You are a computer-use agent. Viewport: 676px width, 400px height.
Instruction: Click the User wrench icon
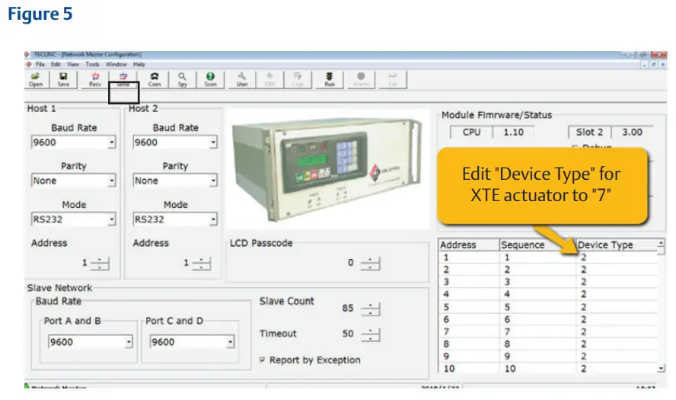pyautogui.click(x=242, y=79)
